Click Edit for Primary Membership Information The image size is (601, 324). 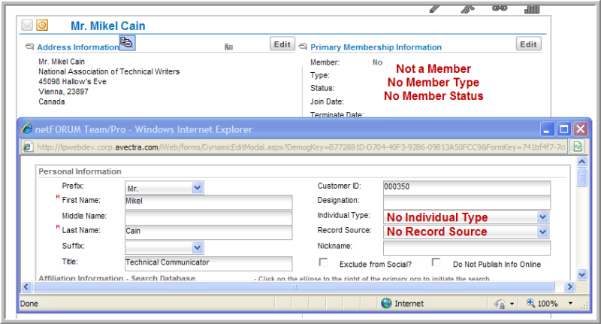pos(528,44)
